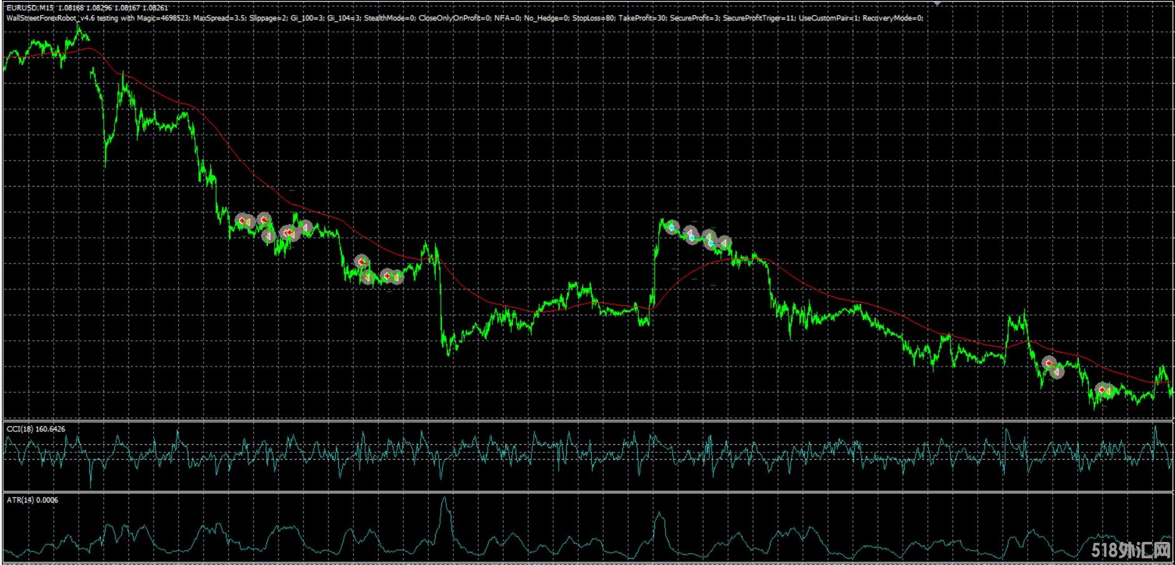Select the double red arrows trade marker
Image resolution: width=1175 pixels, height=565 pixels.
point(288,233)
